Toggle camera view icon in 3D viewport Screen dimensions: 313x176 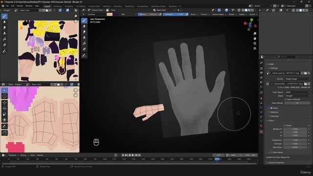click(x=255, y=44)
